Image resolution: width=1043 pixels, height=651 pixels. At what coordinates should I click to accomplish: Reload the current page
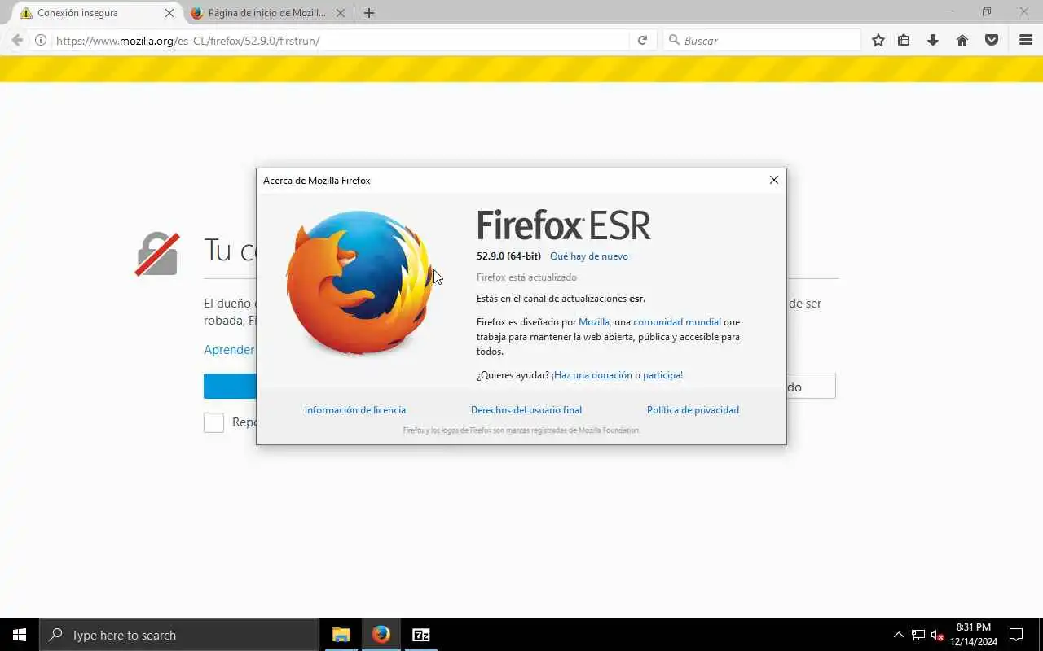pos(642,40)
